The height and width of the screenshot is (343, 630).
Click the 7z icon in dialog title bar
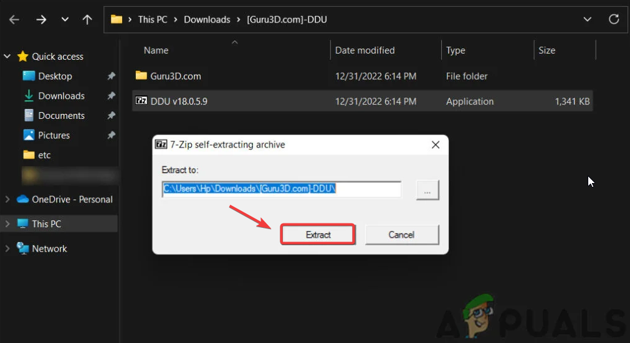(x=161, y=144)
